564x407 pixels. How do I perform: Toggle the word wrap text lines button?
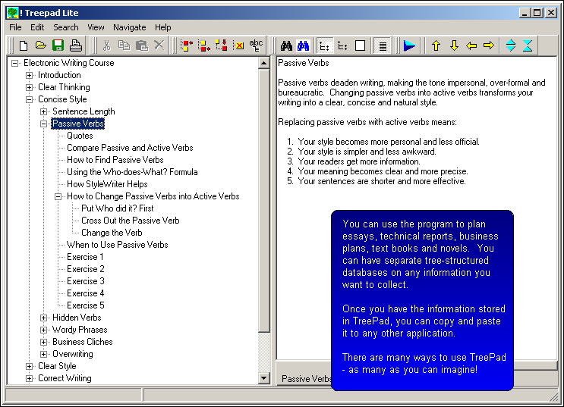(x=383, y=45)
